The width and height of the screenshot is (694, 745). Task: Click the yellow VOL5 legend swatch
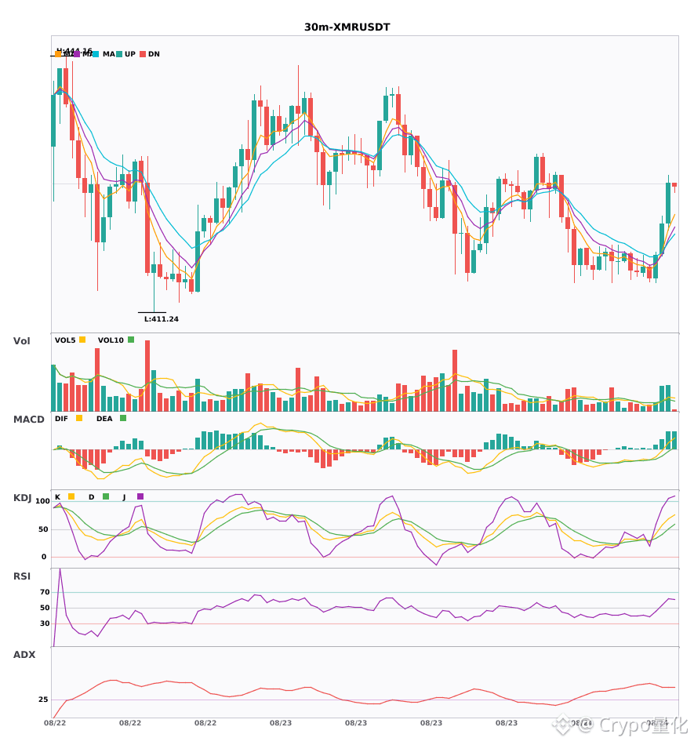coord(82,340)
